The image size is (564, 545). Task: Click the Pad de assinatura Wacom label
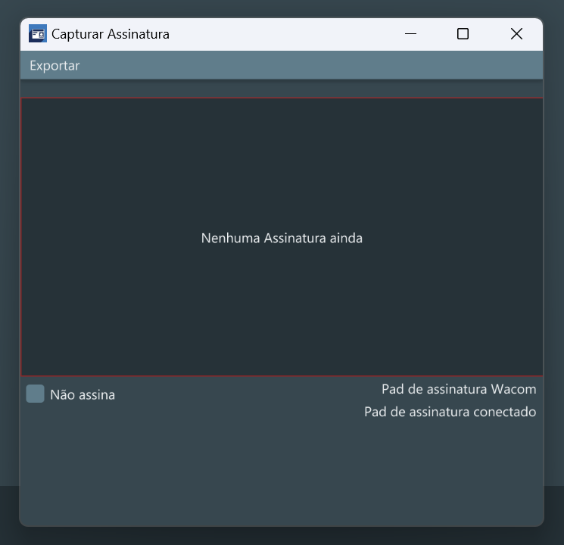459,389
